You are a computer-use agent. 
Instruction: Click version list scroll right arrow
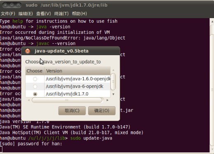108,100
